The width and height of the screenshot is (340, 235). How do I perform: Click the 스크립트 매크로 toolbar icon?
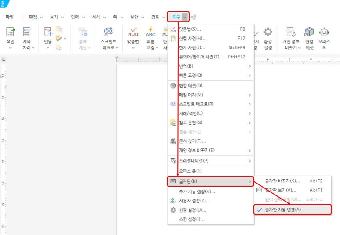pos(109,32)
